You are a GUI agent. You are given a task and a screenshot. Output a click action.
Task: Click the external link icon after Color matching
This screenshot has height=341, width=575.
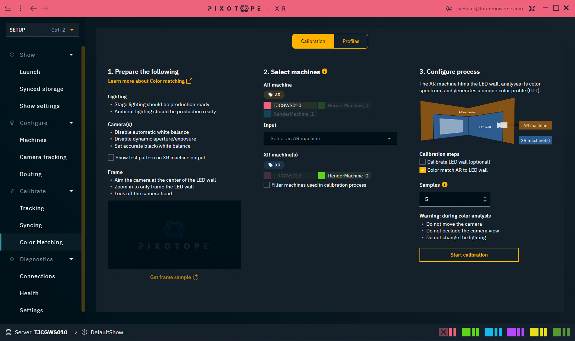click(189, 81)
